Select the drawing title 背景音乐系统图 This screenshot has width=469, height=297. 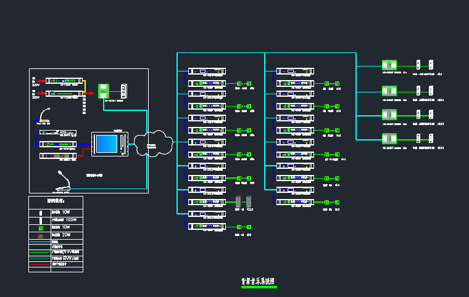pos(259,281)
